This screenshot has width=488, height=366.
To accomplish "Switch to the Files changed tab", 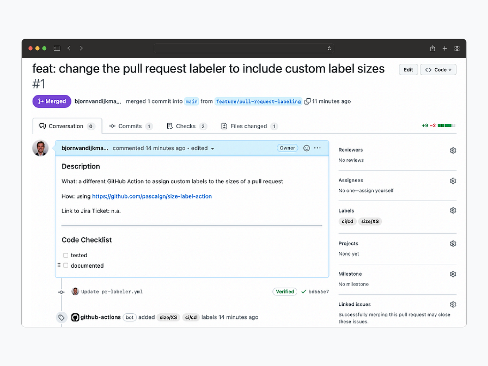I will [x=249, y=126].
